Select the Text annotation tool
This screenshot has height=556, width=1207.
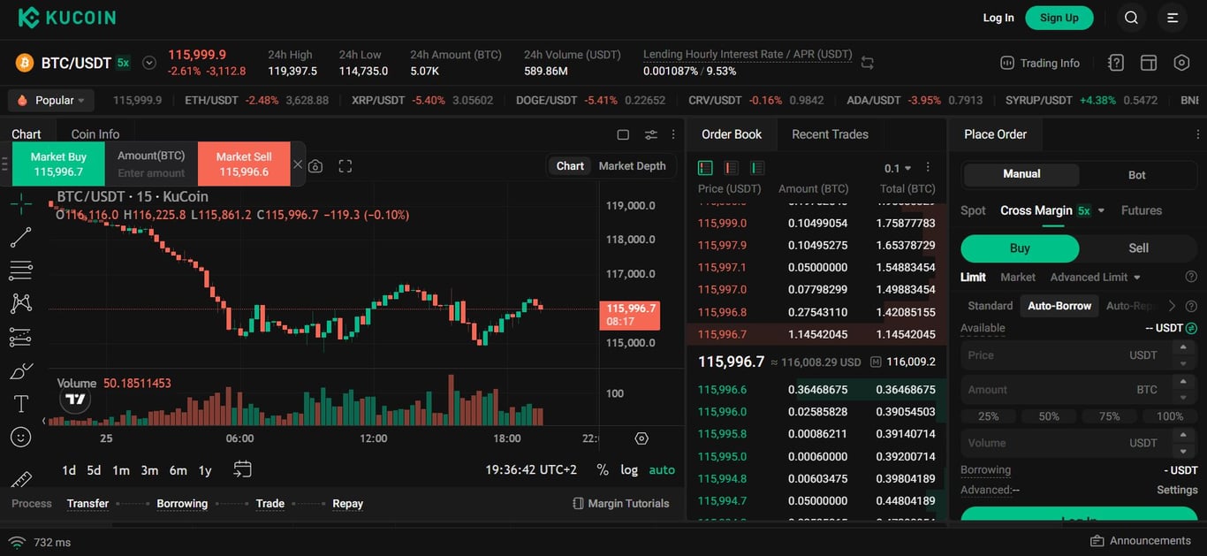point(19,403)
